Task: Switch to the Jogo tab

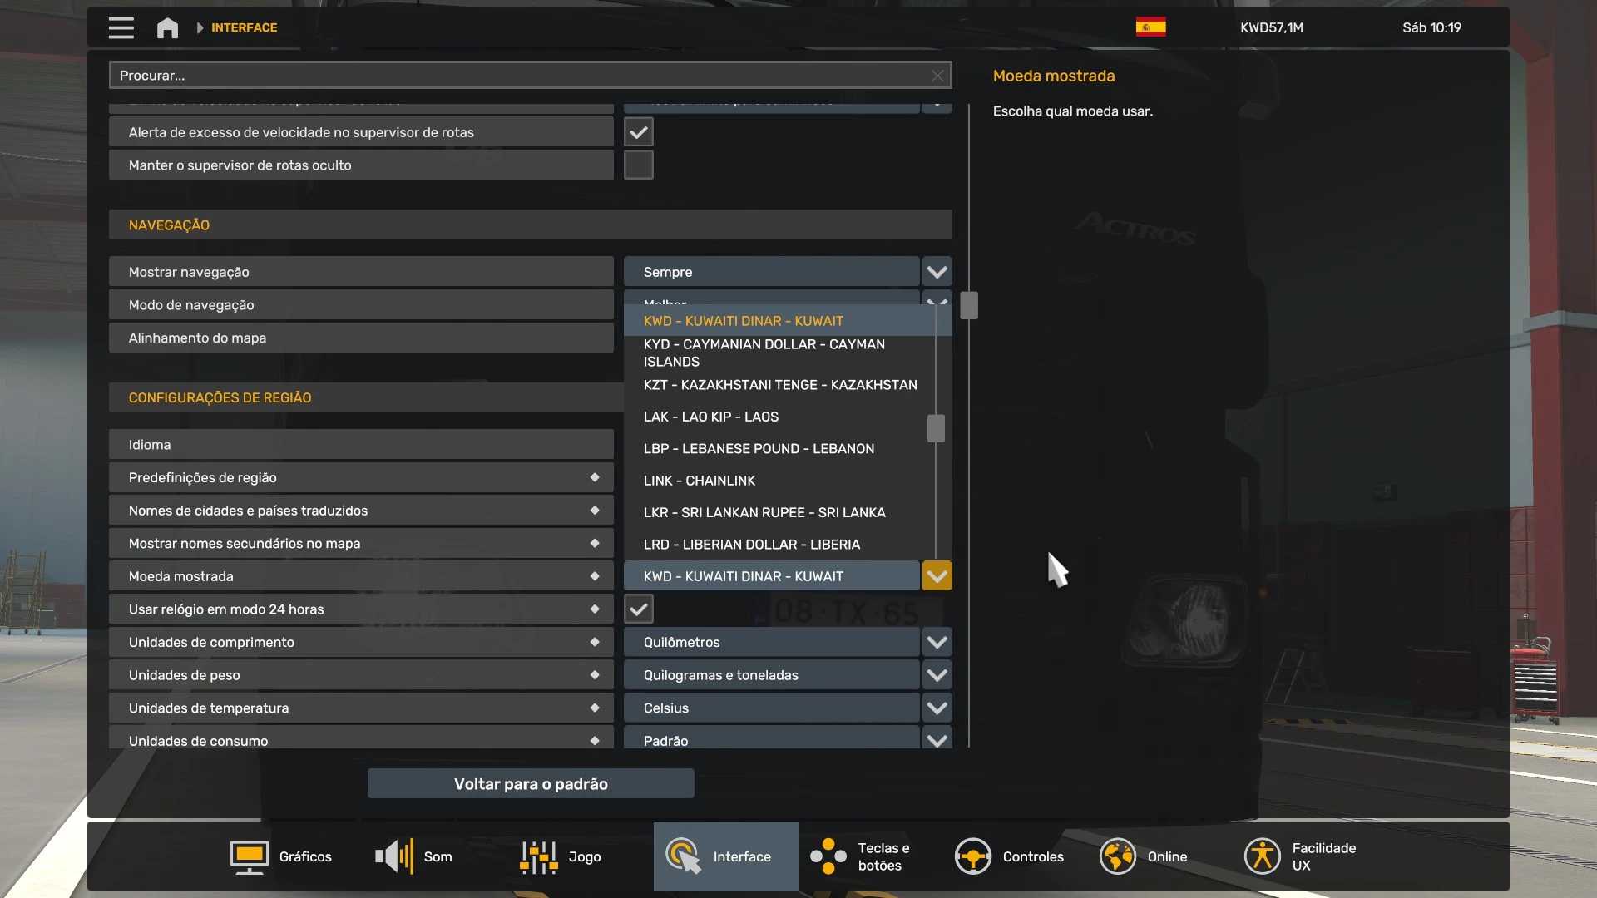Action: pyautogui.click(x=561, y=856)
